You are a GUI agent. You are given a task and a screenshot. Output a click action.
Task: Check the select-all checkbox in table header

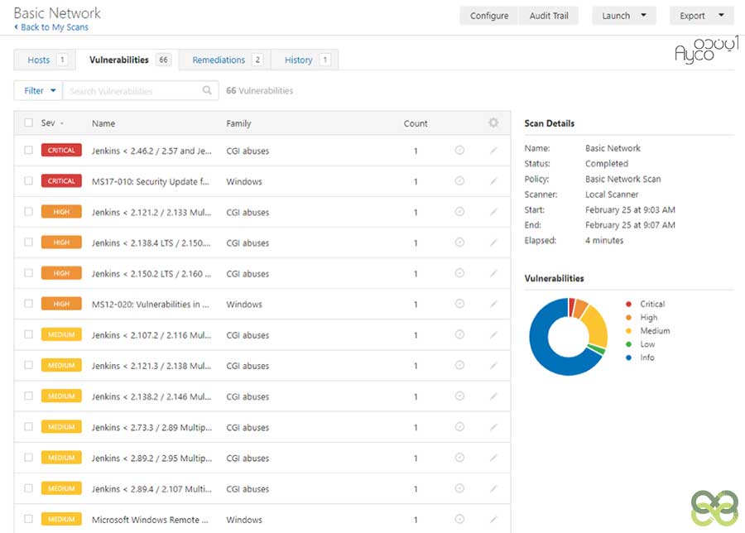(29, 123)
